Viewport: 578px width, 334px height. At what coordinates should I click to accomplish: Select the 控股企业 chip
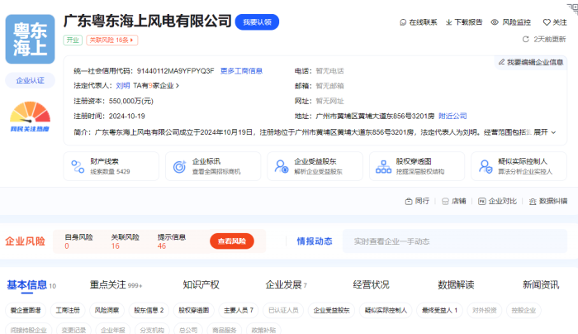(524, 310)
